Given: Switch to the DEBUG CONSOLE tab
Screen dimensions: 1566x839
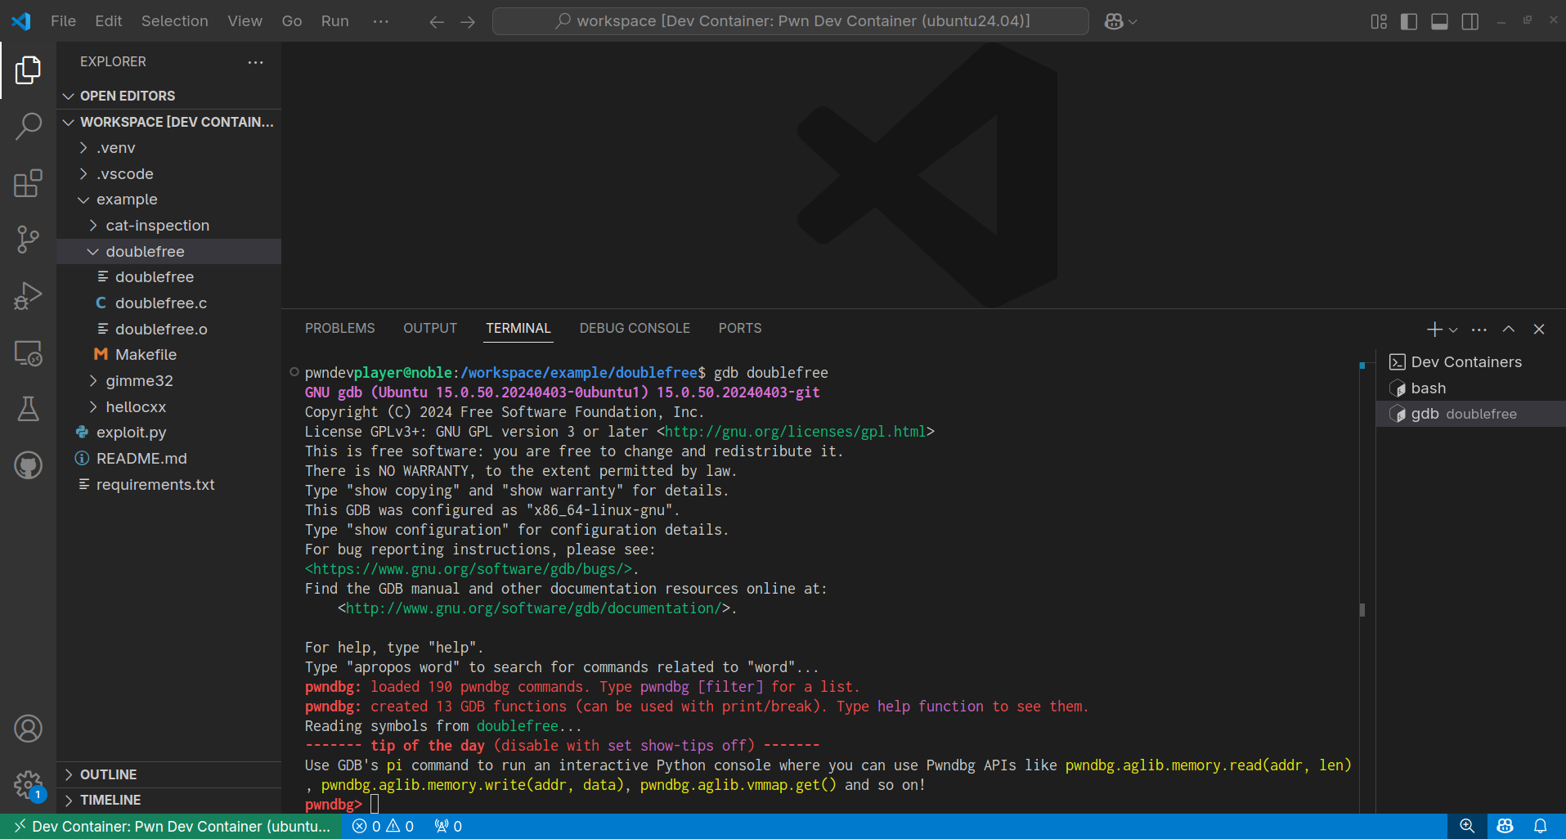Looking at the screenshot, I should [x=635, y=328].
